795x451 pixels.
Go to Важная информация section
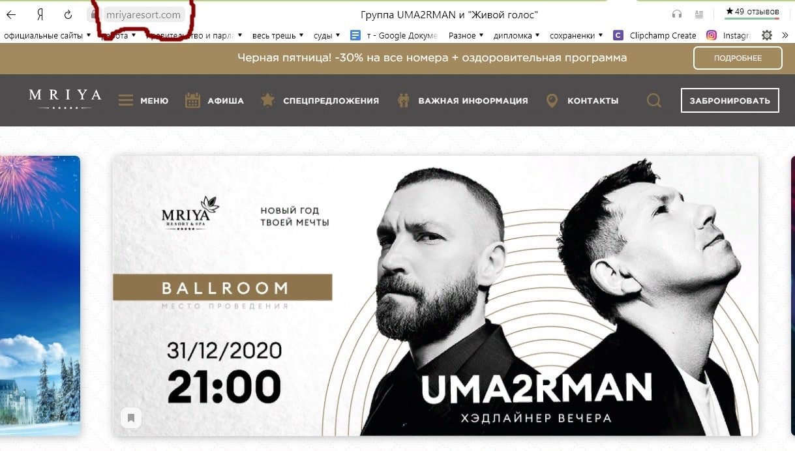[x=463, y=100]
